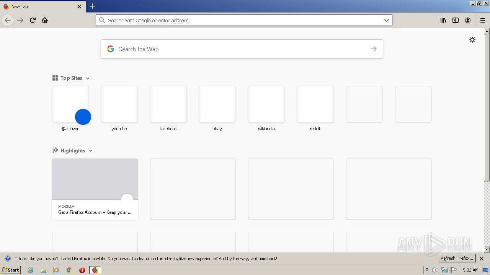Open a new tab with plus button
The width and height of the screenshot is (490, 275).
(x=92, y=6)
